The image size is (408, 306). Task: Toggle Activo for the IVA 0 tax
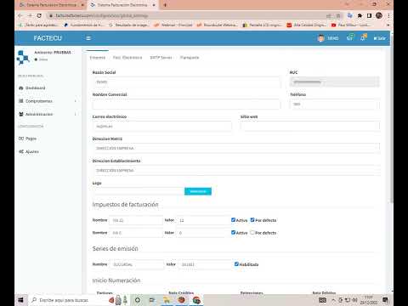(233, 232)
